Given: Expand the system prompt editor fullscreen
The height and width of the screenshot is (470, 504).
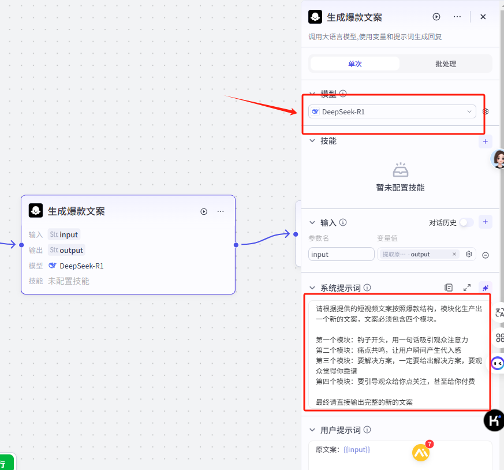Looking at the screenshot, I should (467, 288).
